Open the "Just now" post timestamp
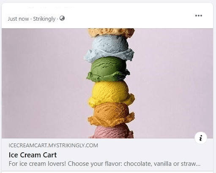Viewport: 216px width, 173px height. [x=18, y=19]
